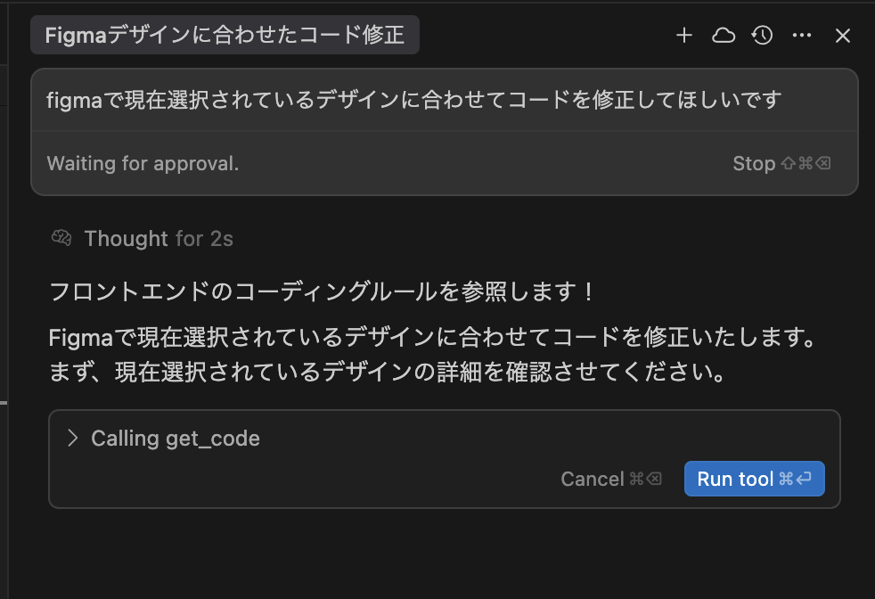
Task: Open the ellipsis more-actions icon
Action: click(801, 36)
